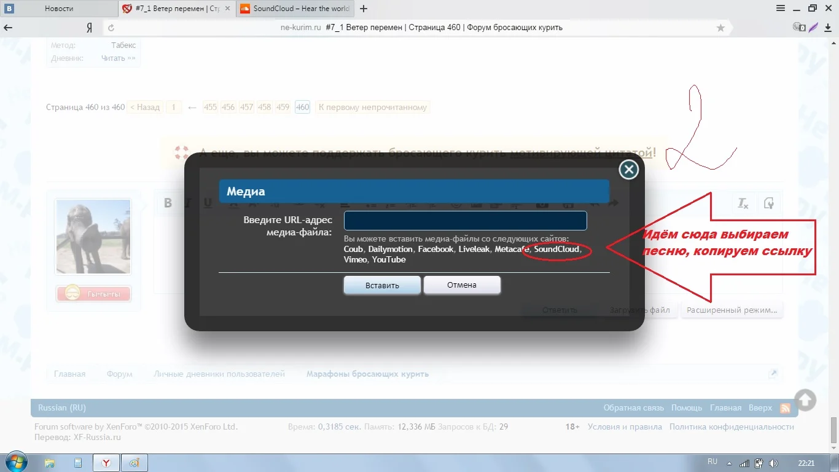This screenshot has width=839, height=472.
Task: Click the RU keyboard language indicator
Action: [x=712, y=462]
